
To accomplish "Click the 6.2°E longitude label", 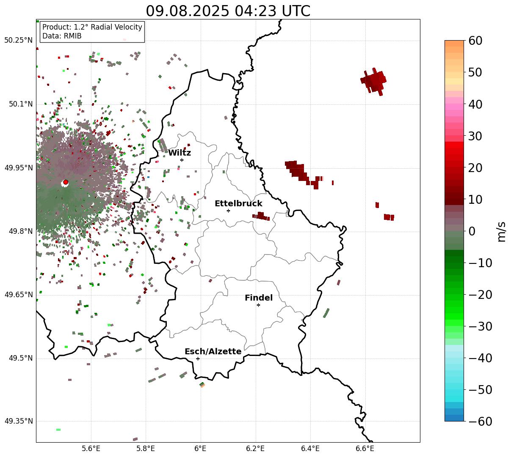I will (x=256, y=449).
